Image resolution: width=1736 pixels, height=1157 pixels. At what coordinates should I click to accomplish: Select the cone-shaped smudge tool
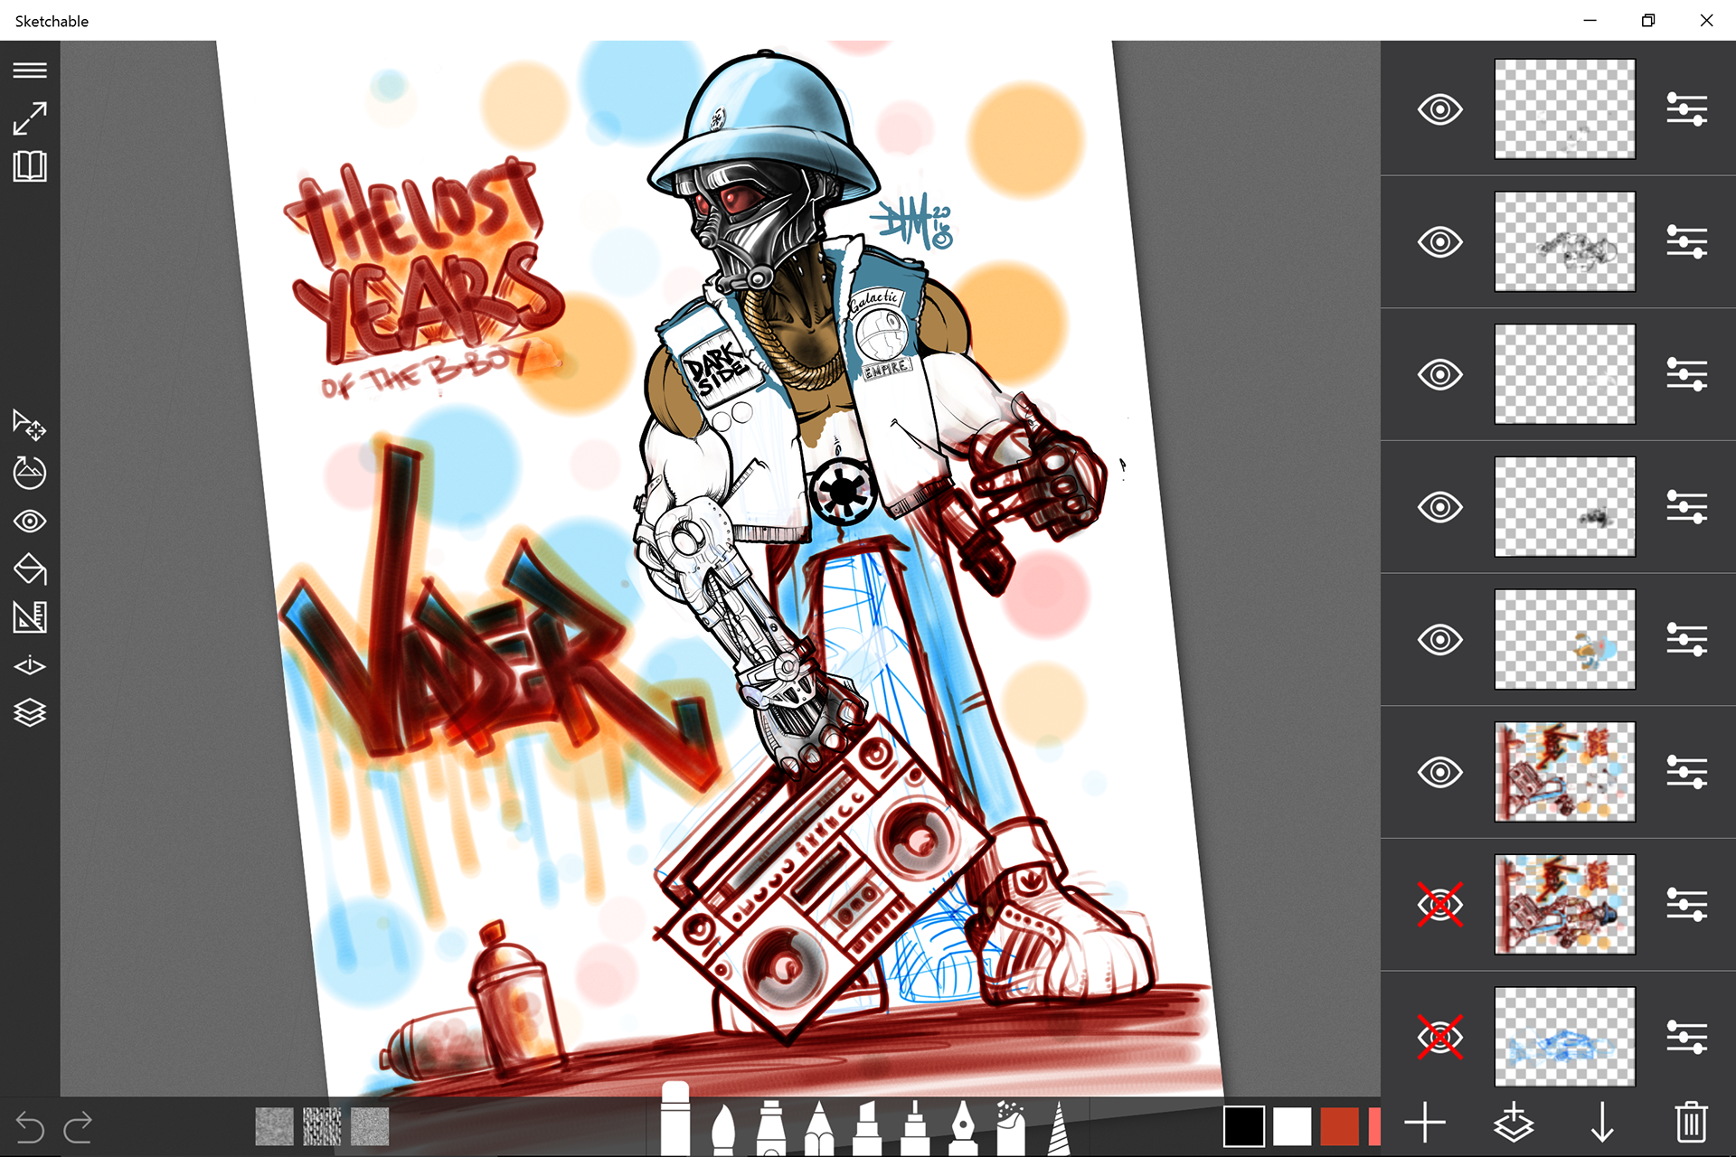point(1059,1127)
